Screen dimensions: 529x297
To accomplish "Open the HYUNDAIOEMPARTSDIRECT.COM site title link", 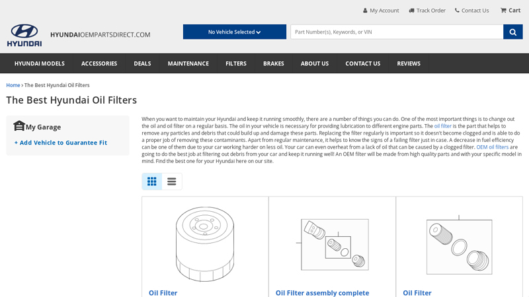I will pos(101,35).
